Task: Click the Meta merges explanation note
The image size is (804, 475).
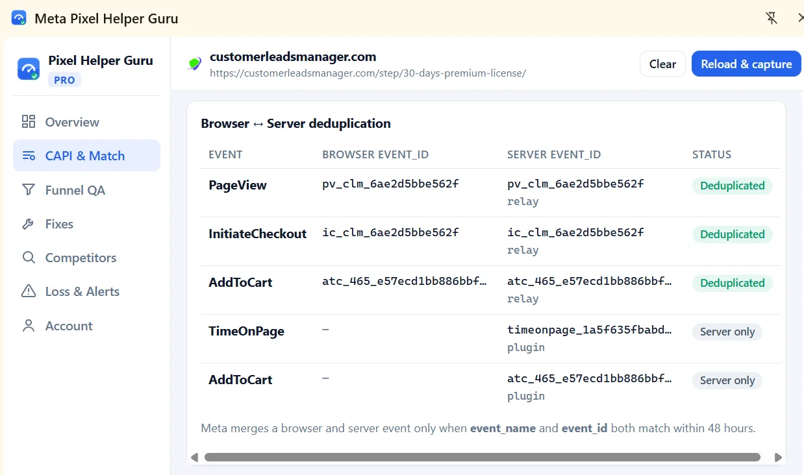Action: point(478,428)
